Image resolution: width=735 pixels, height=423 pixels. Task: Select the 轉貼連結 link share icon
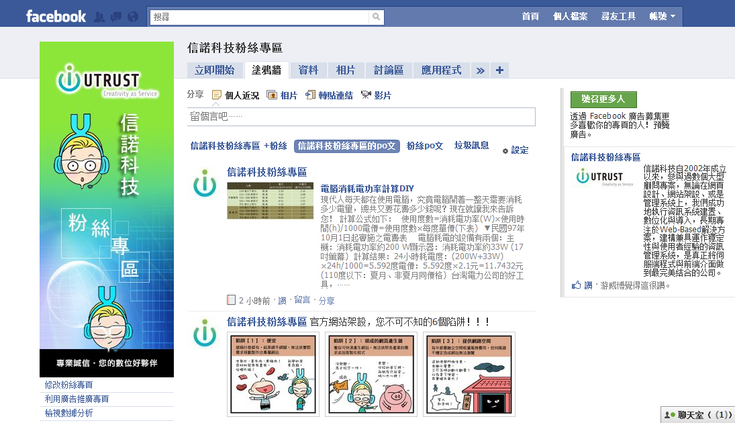click(x=310, y=95)
